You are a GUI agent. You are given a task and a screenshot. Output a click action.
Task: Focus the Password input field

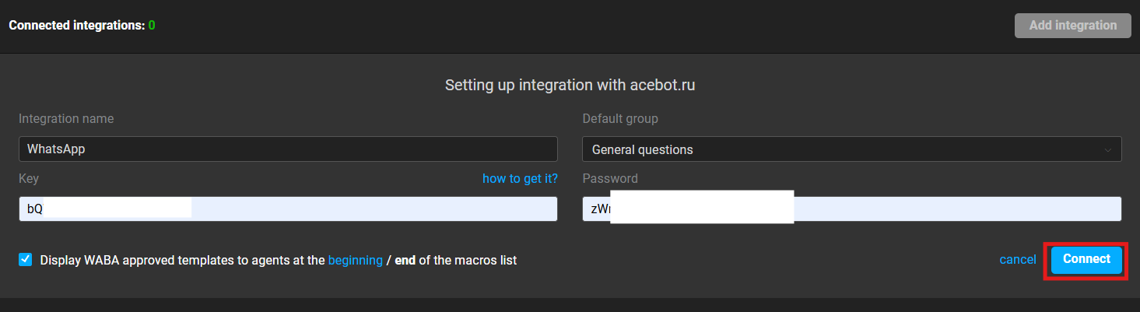tap(957, 209)
